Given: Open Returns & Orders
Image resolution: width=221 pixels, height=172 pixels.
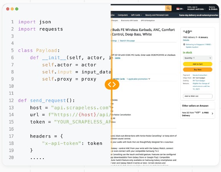Looking at the screenshot, I should [213, 8].
